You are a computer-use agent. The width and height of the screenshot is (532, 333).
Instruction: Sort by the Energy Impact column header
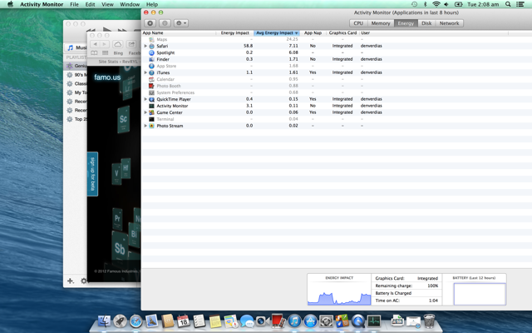pyautogui.click(x=234, y=33)
